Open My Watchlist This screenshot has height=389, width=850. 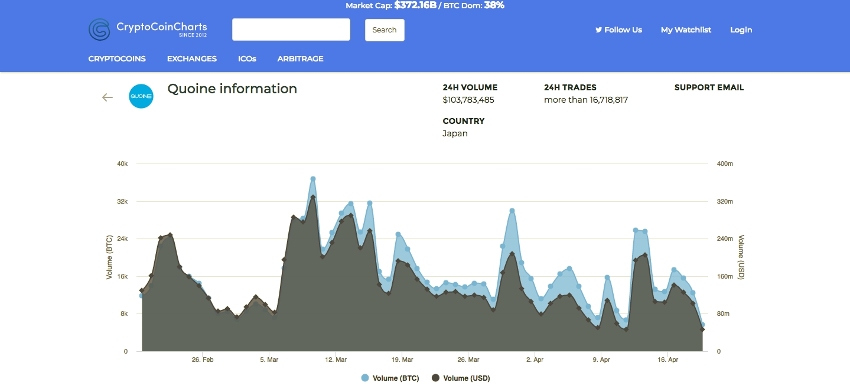[686, 30]
